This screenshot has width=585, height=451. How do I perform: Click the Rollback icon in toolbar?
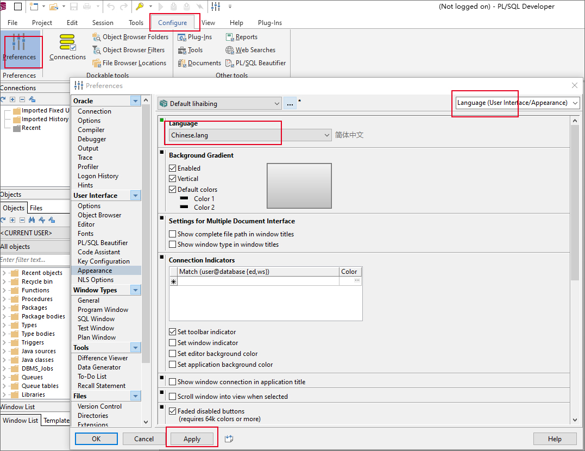click(x=186, y=7)
